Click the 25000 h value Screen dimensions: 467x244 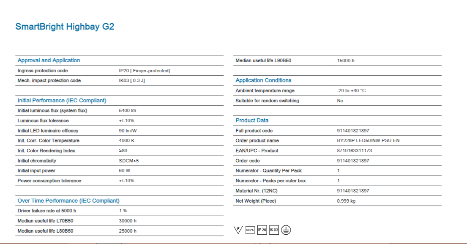pos(128,231)
